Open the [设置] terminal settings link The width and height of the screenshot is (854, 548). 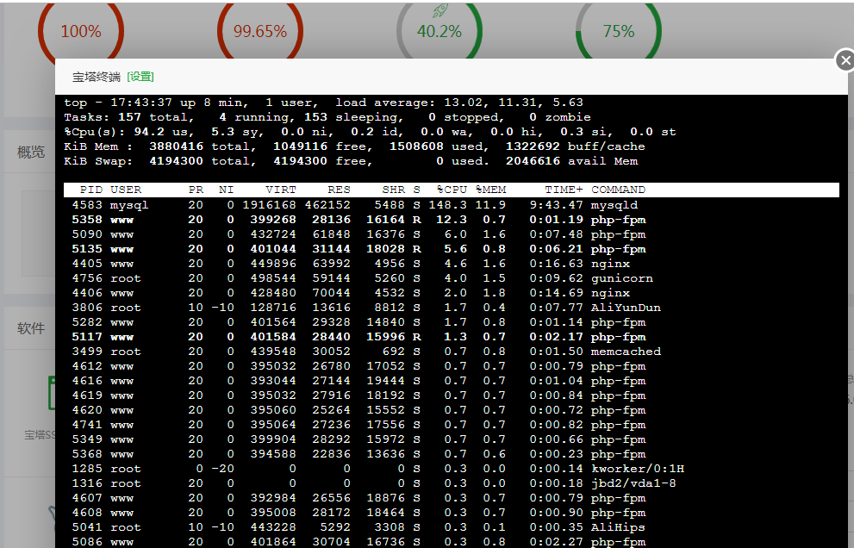pyautogui.click(x=140, y=77)
